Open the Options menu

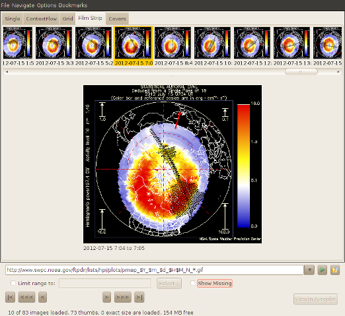(46, 5)
